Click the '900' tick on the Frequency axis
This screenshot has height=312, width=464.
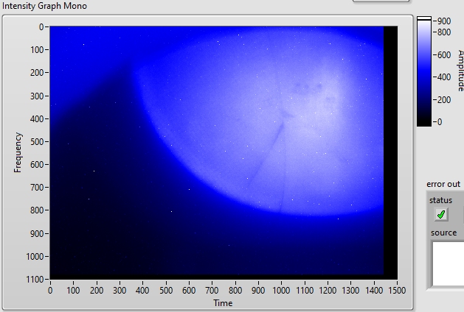tap(37, 233)
